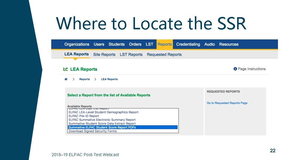Click the Page Instructions text link
Screen dimensions: 286x160
tap(252, 69)
